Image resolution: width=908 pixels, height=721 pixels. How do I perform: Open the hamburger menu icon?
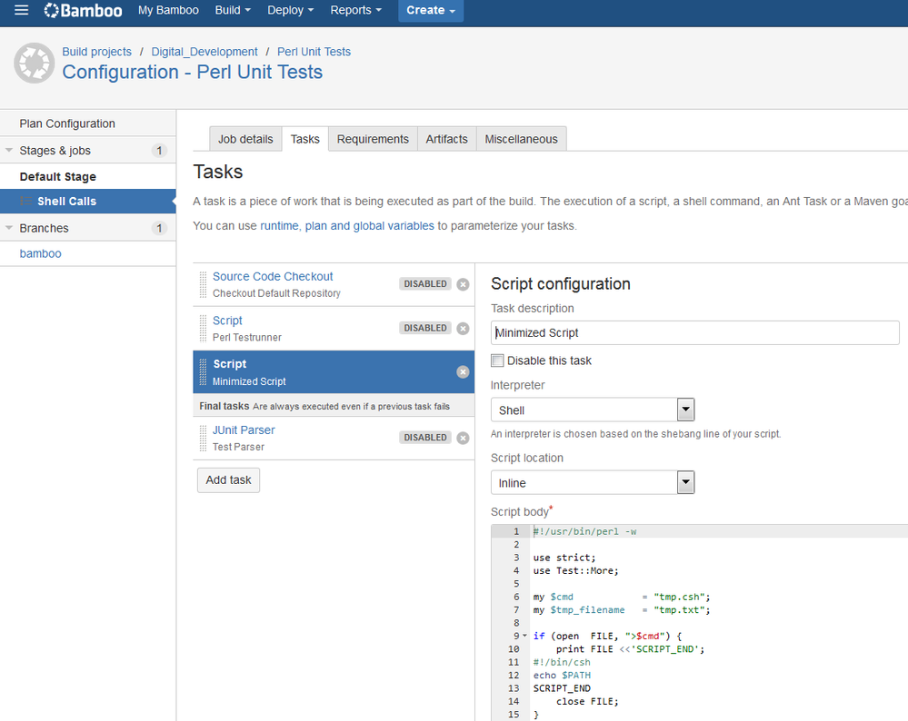coord(21,11)
